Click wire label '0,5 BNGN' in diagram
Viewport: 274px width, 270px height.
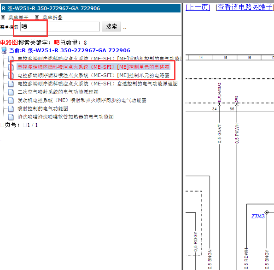(210, 259)
